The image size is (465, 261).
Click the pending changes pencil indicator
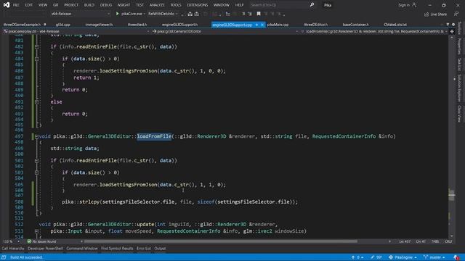(x=376, y=257)
